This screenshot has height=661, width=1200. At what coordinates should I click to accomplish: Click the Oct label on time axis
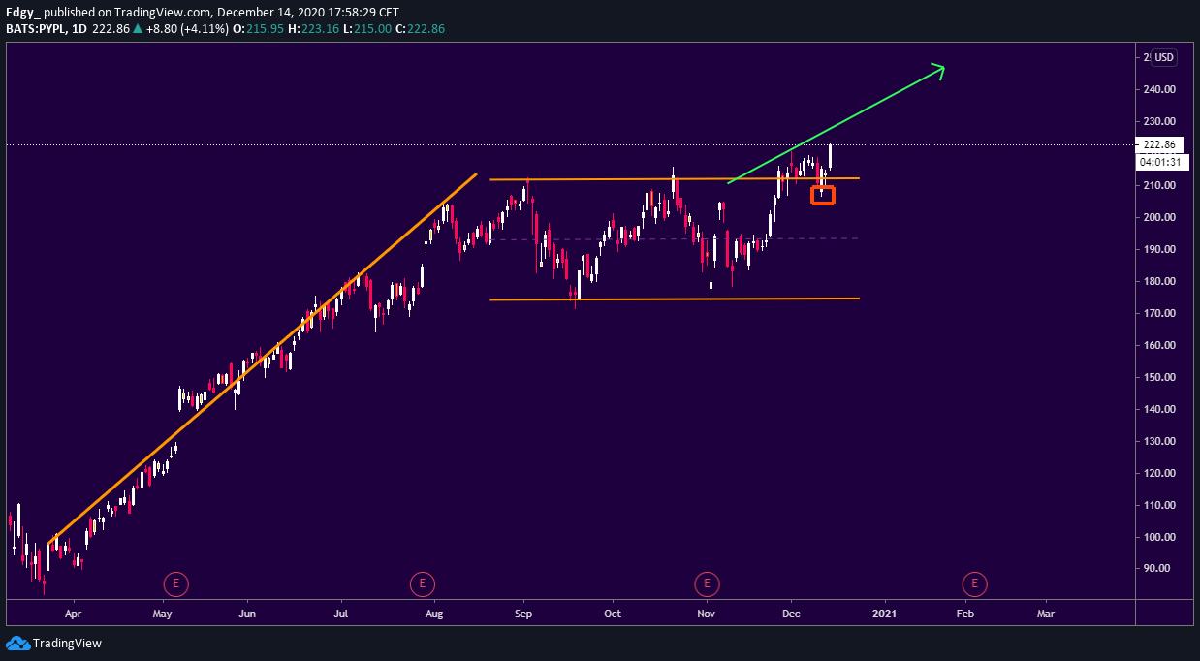[x=612, y=614]
